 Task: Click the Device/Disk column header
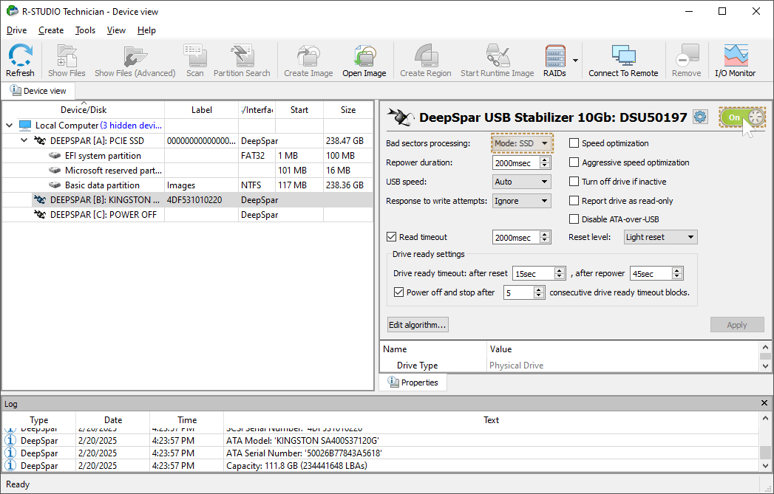coord(84,110)
